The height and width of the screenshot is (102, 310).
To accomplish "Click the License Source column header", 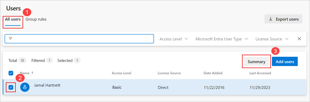I will coord(169,73).
